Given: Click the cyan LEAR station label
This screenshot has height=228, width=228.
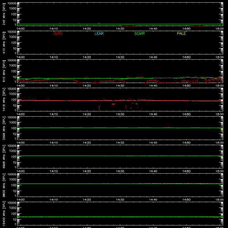Looking at the screenshot, I should (99, 33).
